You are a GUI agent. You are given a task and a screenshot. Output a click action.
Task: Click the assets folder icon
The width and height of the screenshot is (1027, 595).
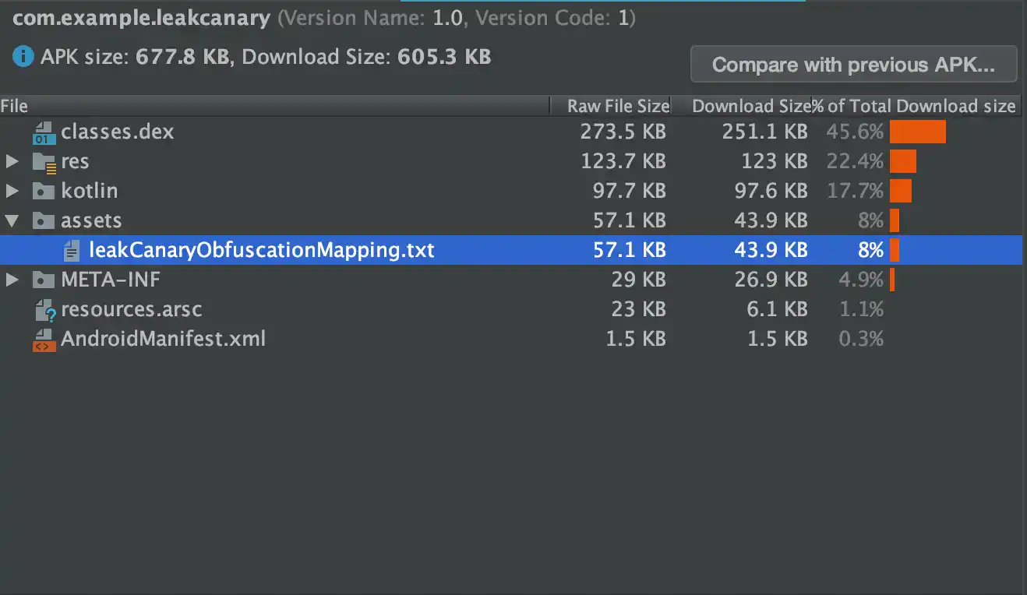(43, 221)
